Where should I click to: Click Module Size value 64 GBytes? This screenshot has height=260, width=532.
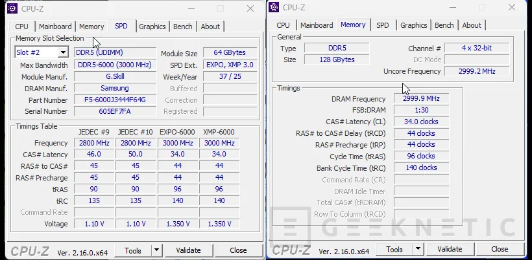(x=230, y=52)
